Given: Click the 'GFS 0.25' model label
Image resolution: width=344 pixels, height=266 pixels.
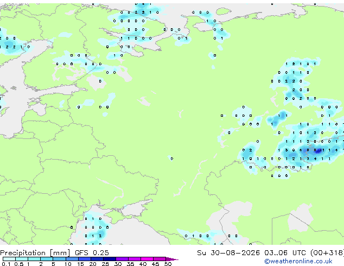Looking at the screenshot, I should pos(92,253).
